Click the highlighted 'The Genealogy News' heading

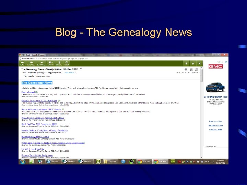37,83
